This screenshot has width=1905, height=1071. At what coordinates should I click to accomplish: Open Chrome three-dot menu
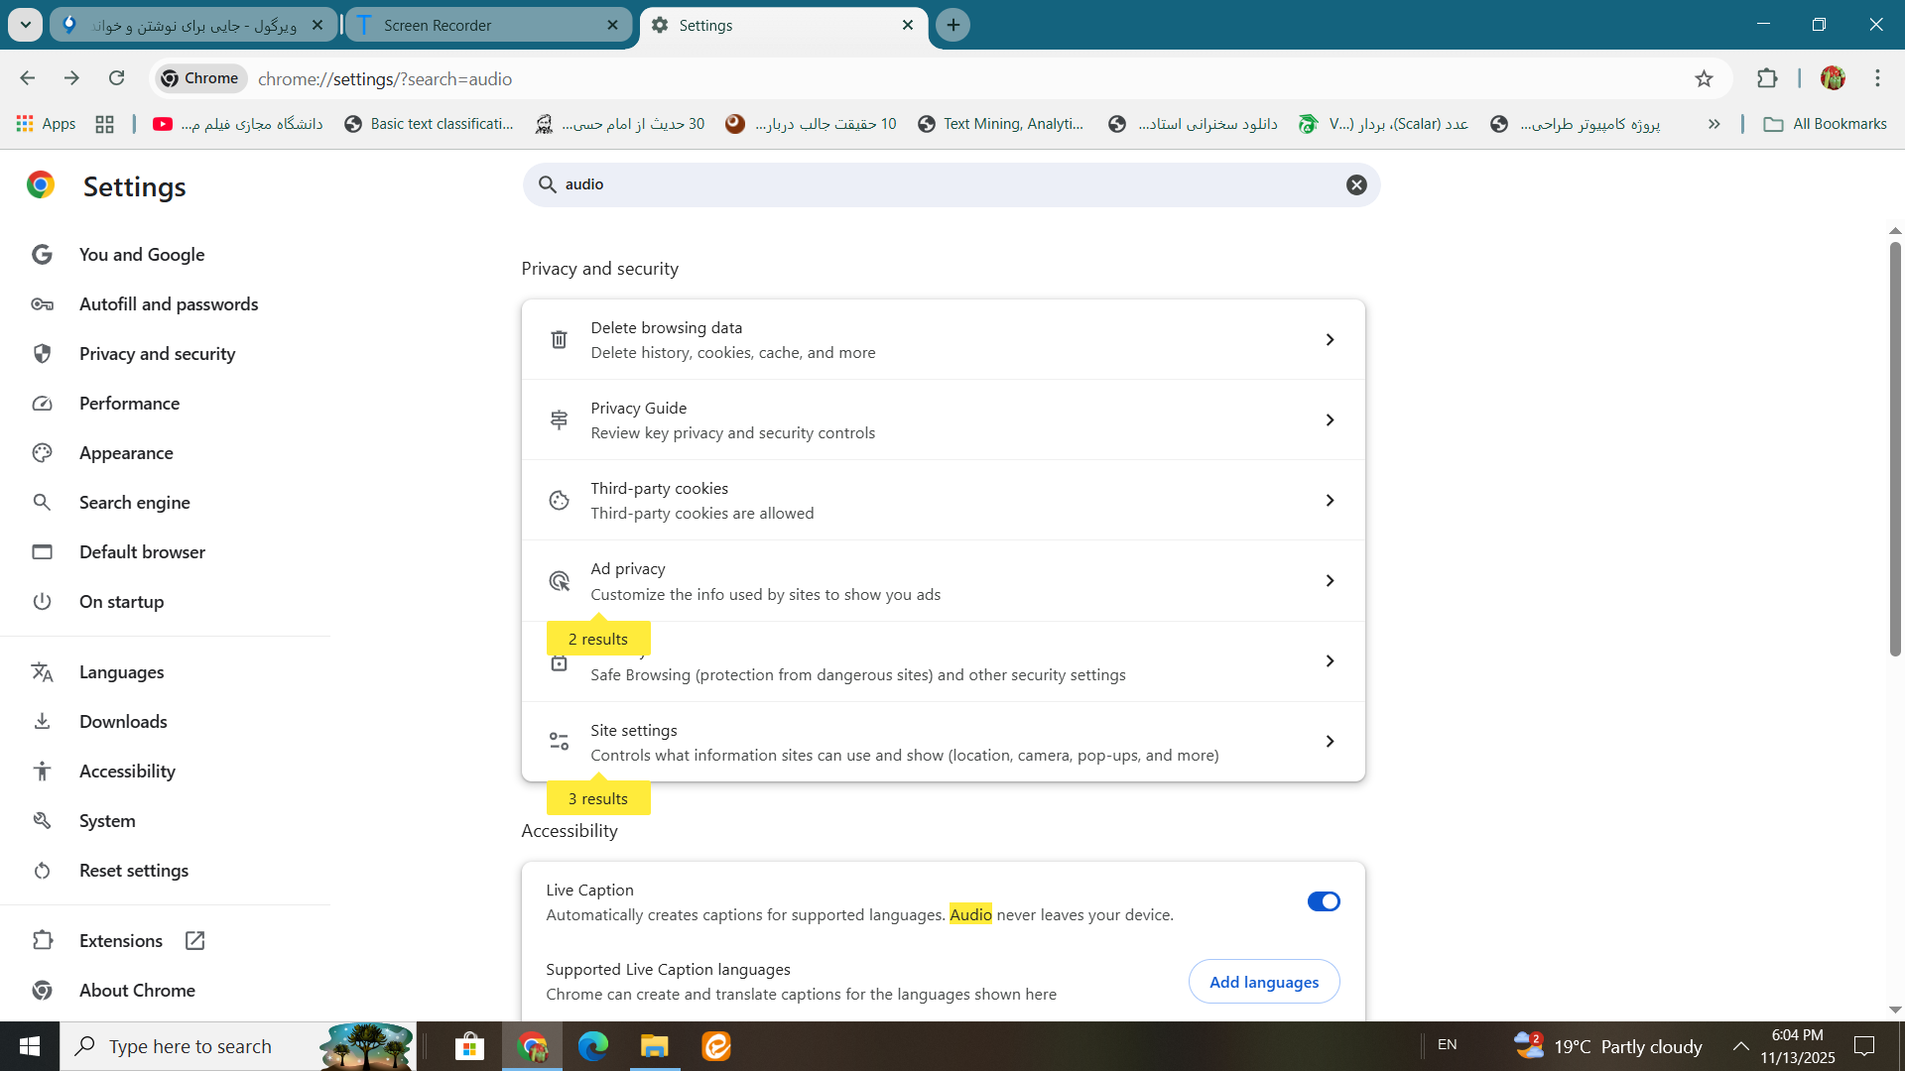[1877, 78]
